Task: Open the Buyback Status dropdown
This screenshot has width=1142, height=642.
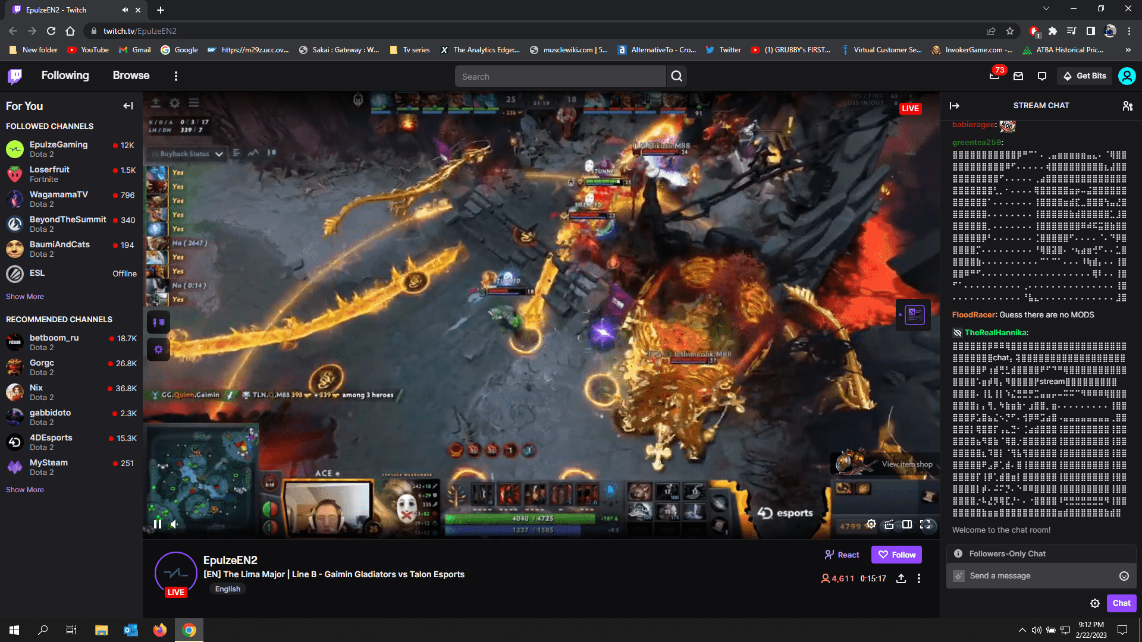Action: coord(186,153)
